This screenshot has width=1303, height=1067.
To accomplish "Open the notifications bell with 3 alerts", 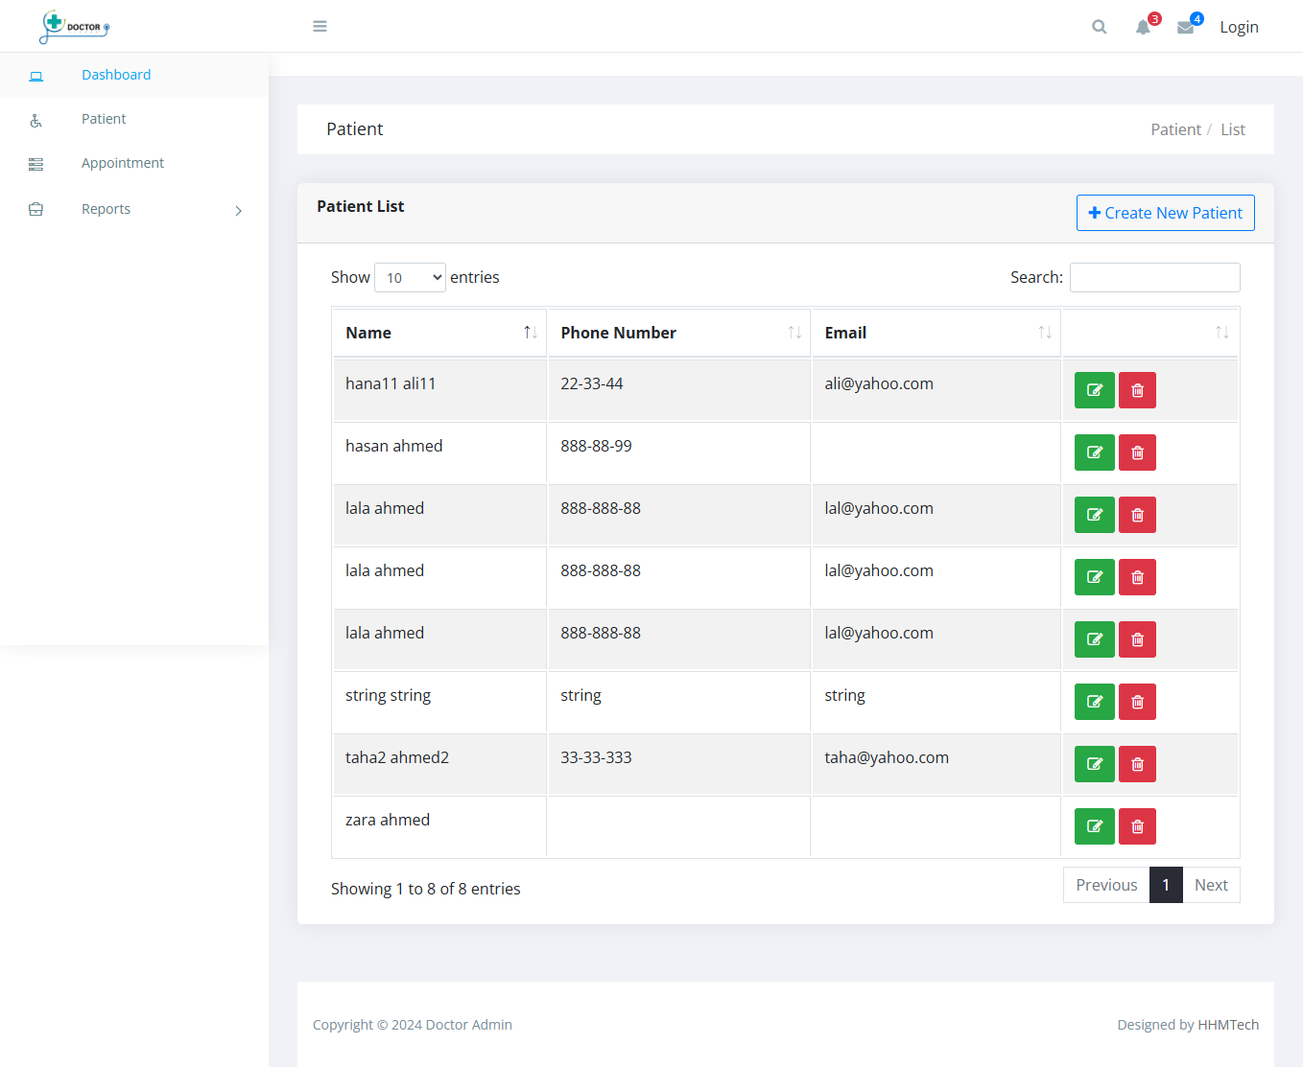I will tap(1143, 26).
